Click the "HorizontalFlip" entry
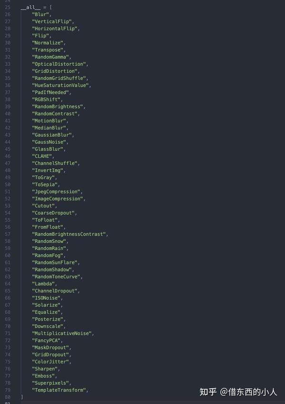The width and height of the screenshot is (285, 404). (55, 29)
